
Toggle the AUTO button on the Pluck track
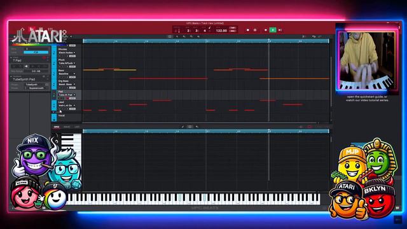pos(72,66)
